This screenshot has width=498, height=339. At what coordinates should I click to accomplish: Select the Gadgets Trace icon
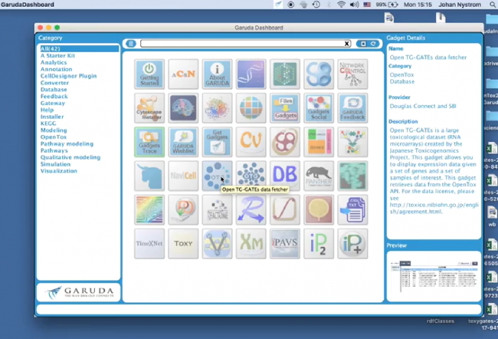click(x=149, y=141)
